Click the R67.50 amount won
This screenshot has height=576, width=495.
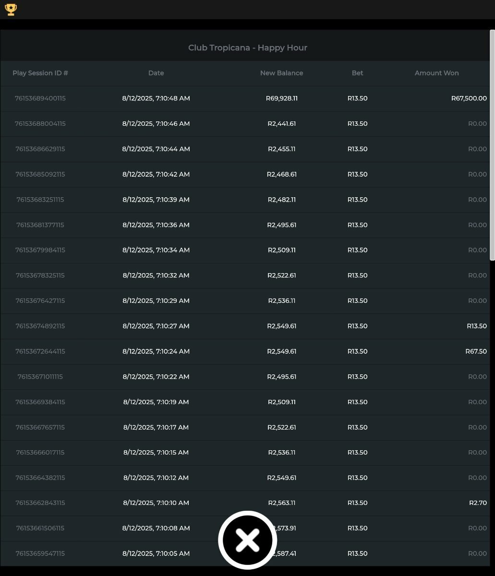[x=476, y=351]
